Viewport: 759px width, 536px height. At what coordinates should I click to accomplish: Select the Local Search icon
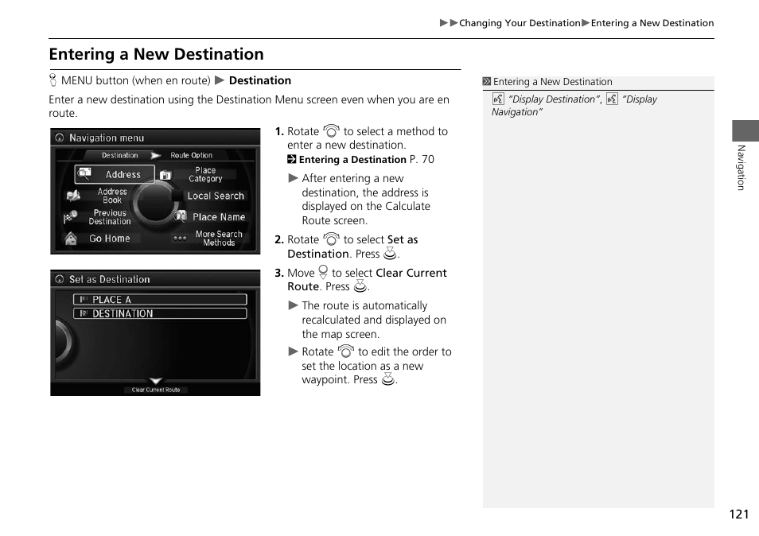216,196
